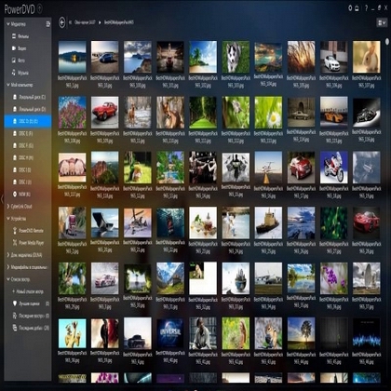Select the cartoon character on cyan thumbnail
Image resolution: width=391 pixels, height=391 pixels.
tap(73, 333)
